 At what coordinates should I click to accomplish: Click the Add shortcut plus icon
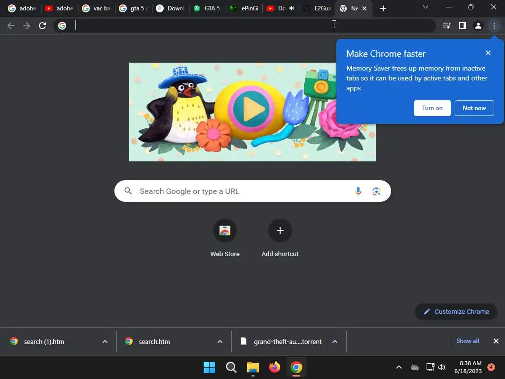coord(280,230)
